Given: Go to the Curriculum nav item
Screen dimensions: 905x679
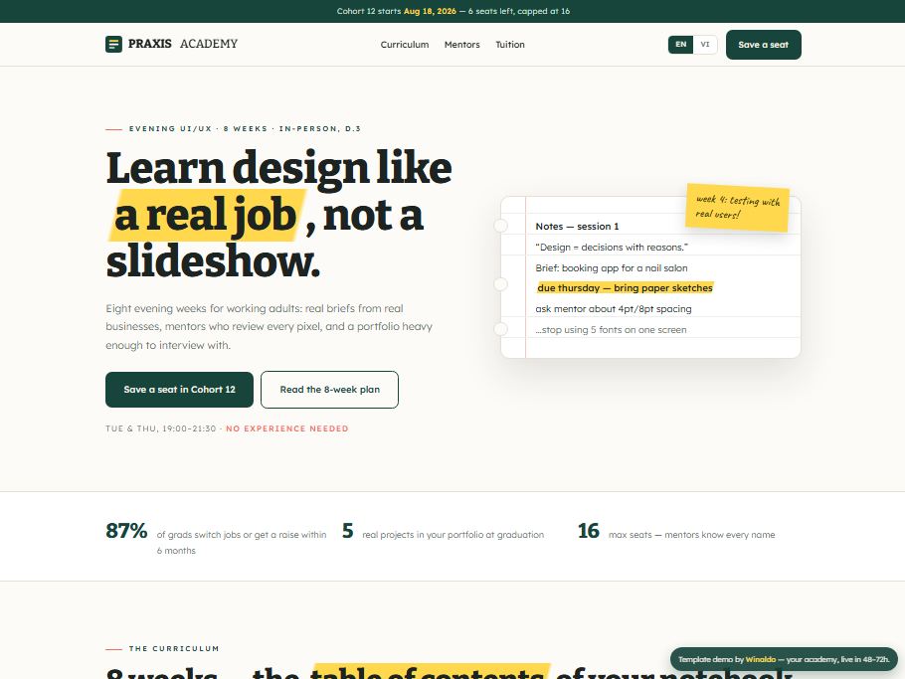Looking at the screenshot, I should [x=405, y=45].
